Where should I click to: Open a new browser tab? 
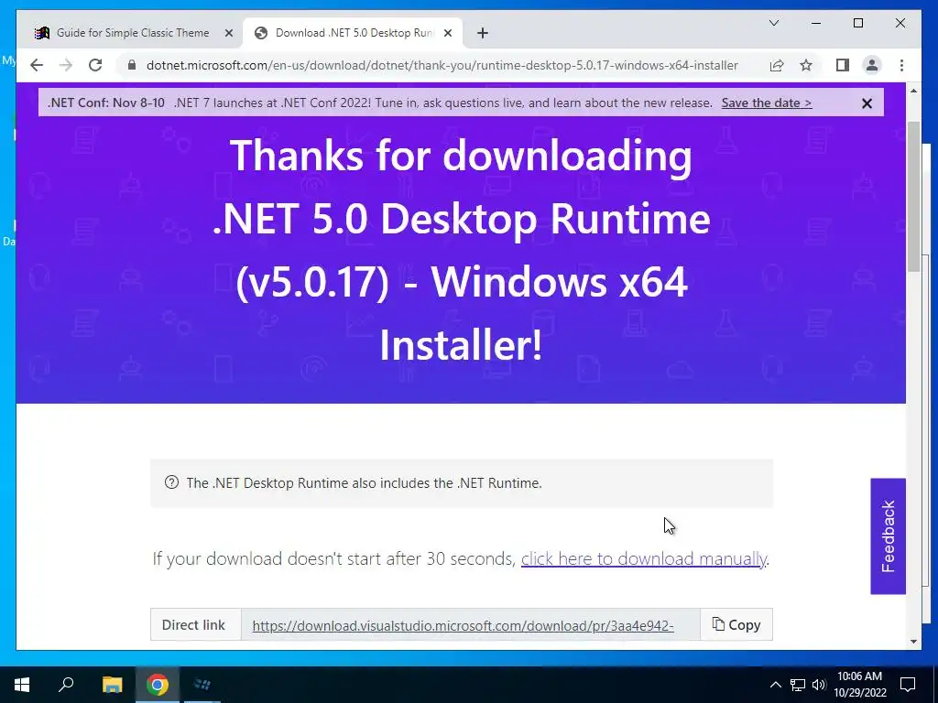[483, 33]
